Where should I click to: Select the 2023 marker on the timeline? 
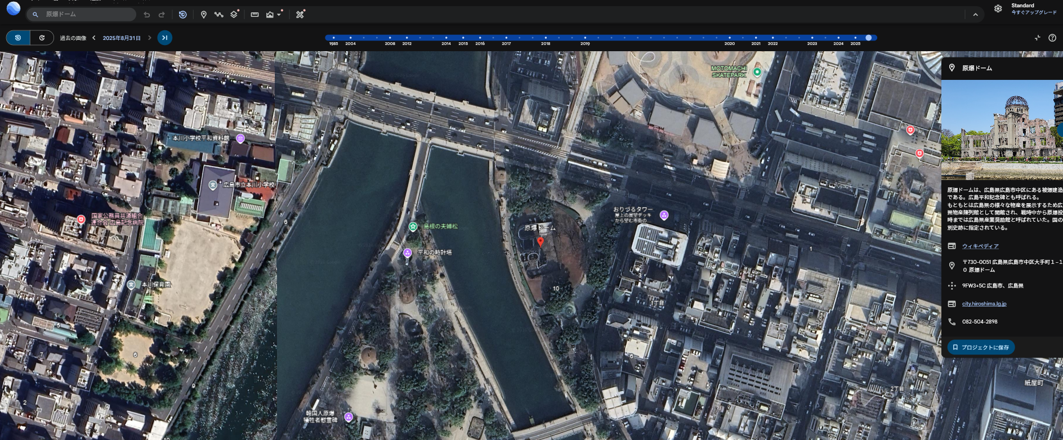pos(812,38)
